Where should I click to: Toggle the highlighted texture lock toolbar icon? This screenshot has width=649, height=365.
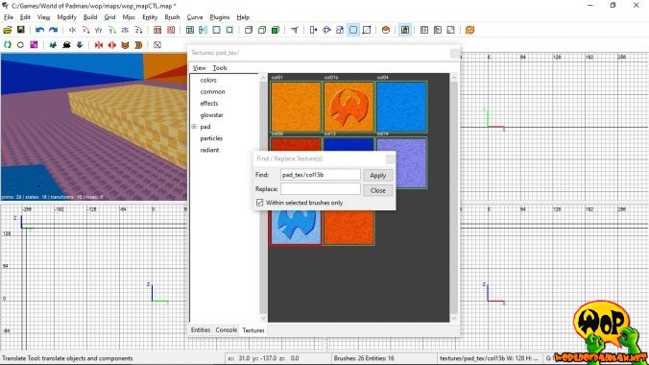click(405, 30)
